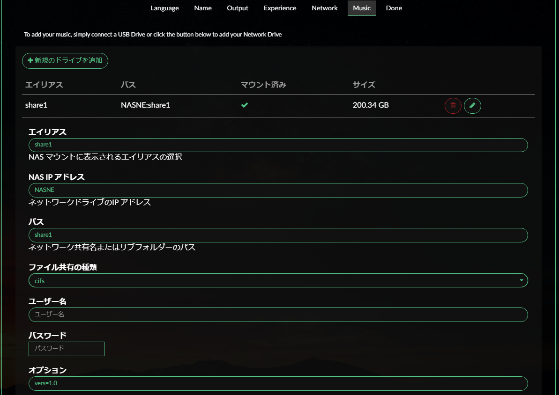This screenshot has width=559, height=395.
Task: Focus the パス field containing share1
Action: pyautogui.click(x=278, y=235)
